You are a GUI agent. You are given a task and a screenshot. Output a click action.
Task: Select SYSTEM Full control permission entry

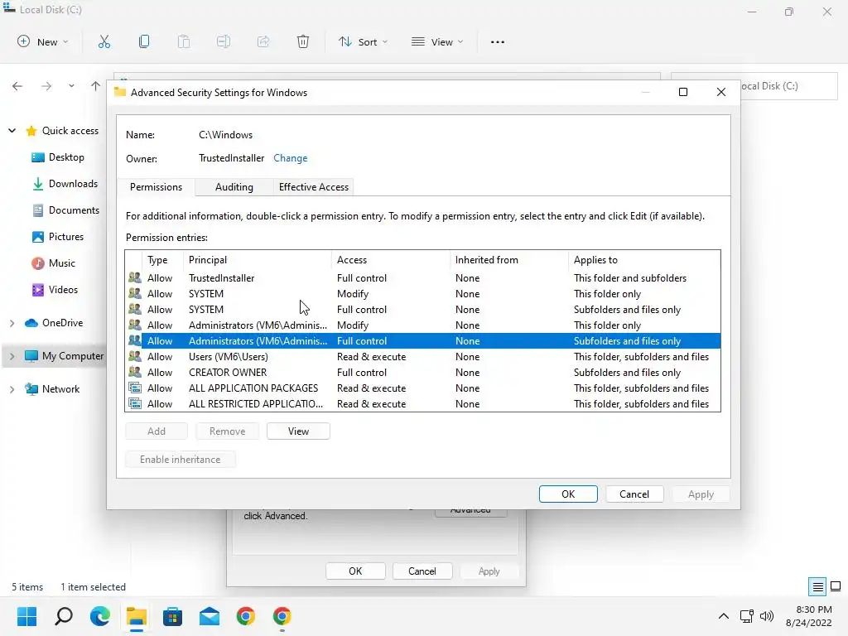[x=423, y=310]
